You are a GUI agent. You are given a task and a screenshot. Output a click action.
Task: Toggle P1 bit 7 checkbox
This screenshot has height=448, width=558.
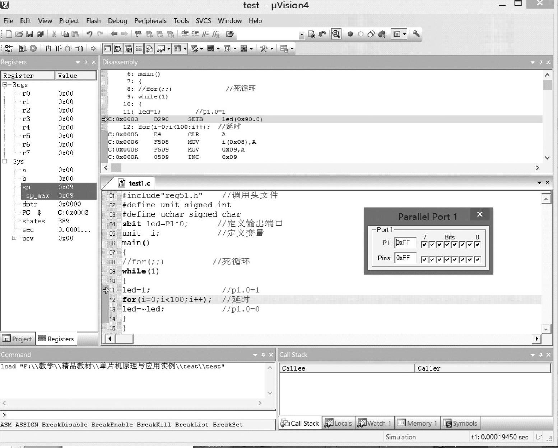424,244
